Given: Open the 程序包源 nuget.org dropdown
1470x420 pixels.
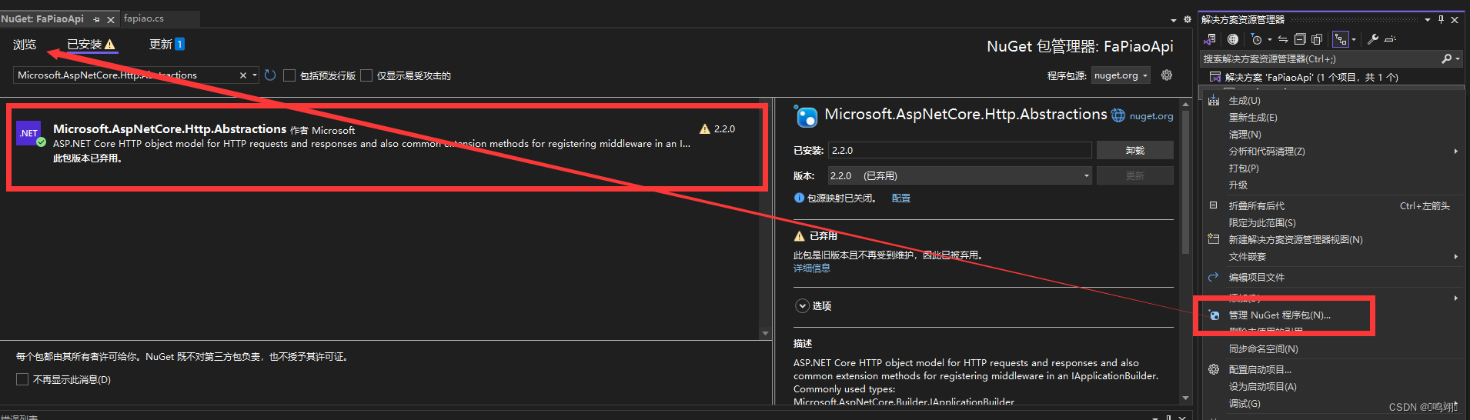Looking at the screenshot, I should (1121, 75).
